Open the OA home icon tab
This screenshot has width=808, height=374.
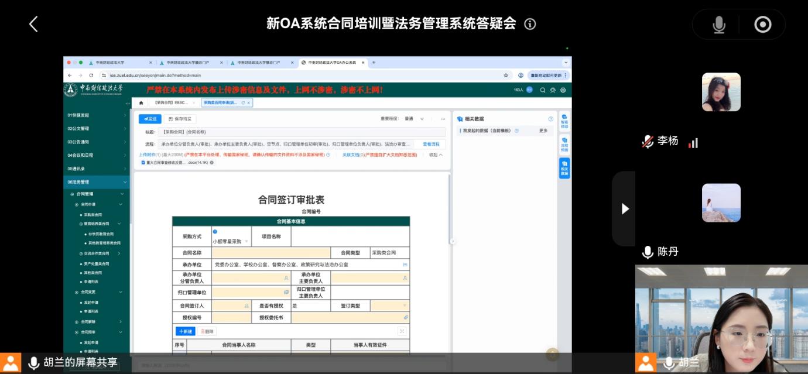point(141,103)
